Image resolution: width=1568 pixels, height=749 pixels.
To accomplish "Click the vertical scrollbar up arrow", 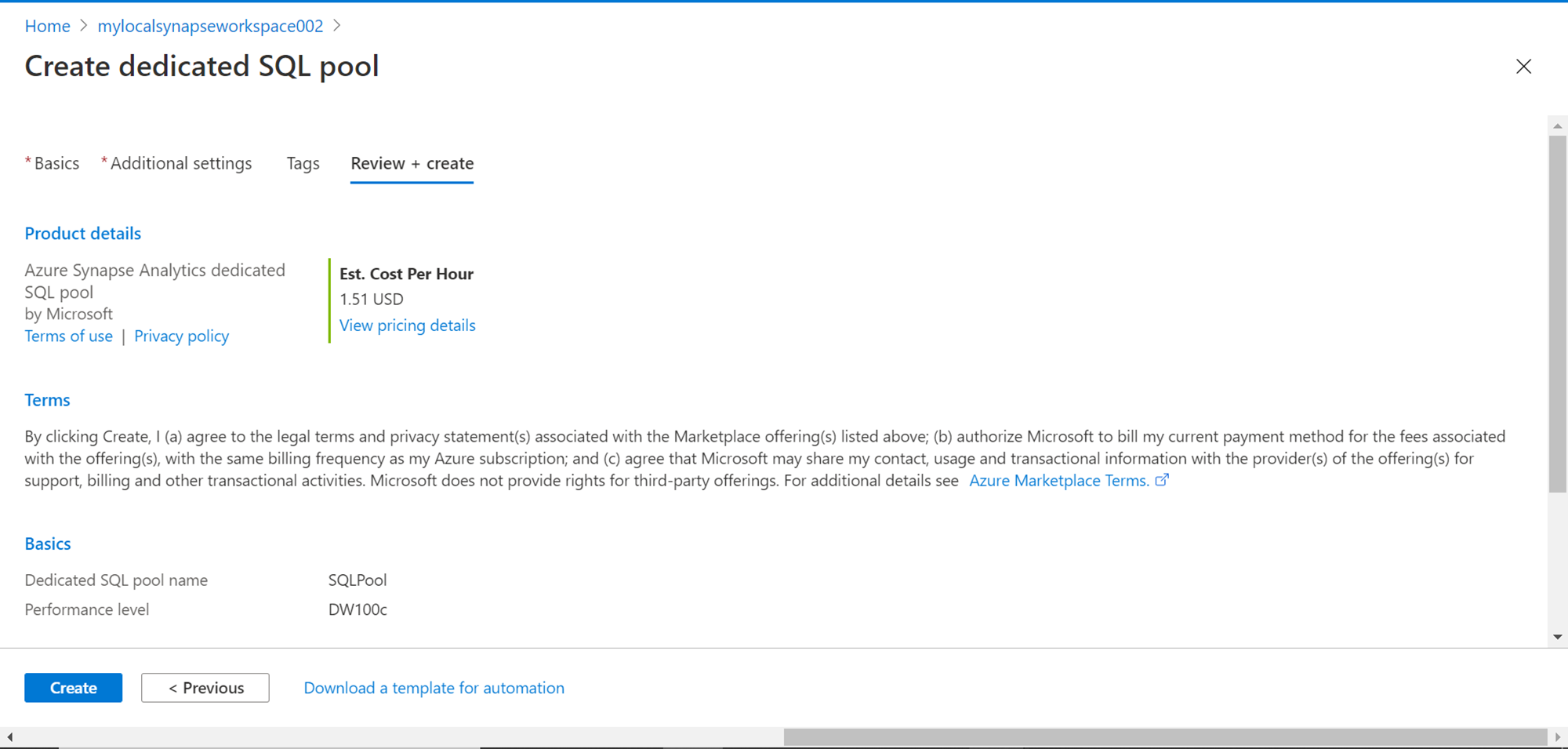I will click(1557, 126).
